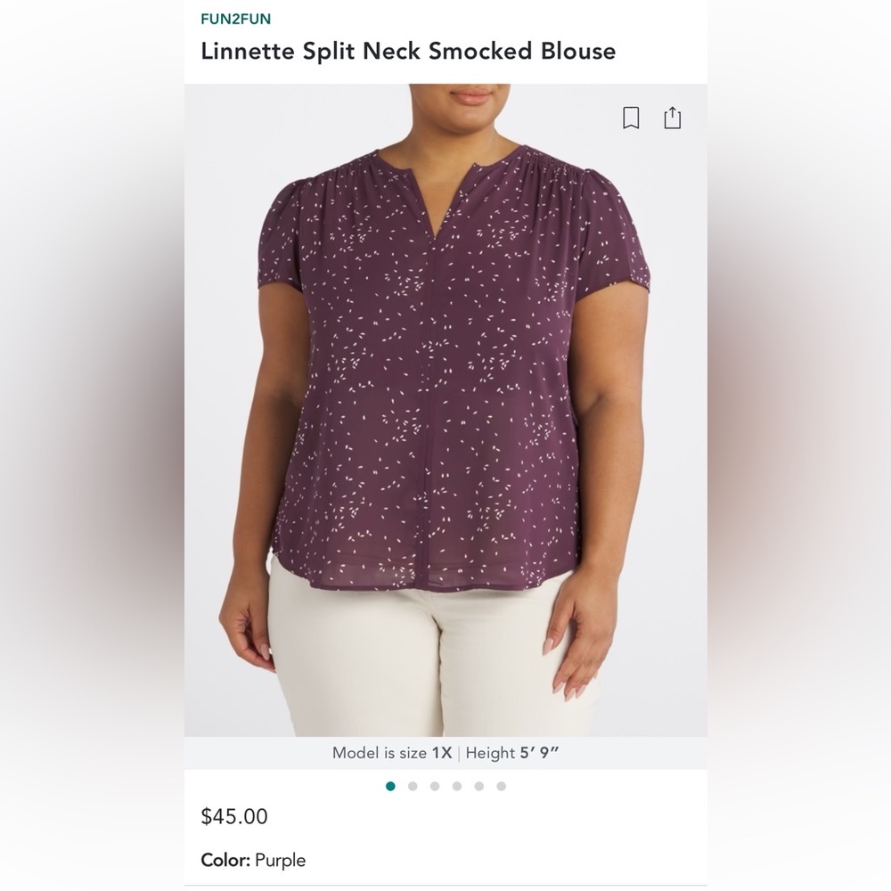
Task: Select the third carousel indicator dot
Action: [x=434, y=786]
